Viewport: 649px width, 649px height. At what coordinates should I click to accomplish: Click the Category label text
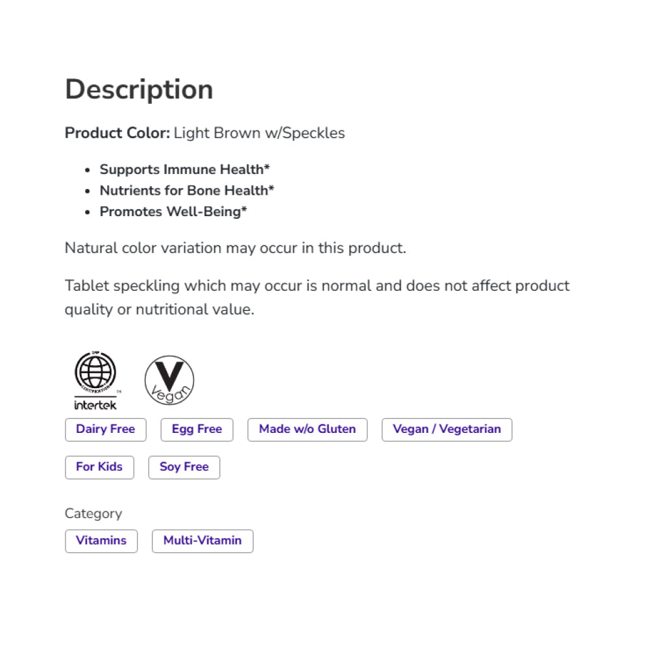[93, 514]
